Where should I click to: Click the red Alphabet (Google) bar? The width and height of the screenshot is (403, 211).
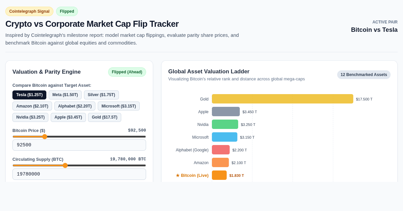pos(221,150)
